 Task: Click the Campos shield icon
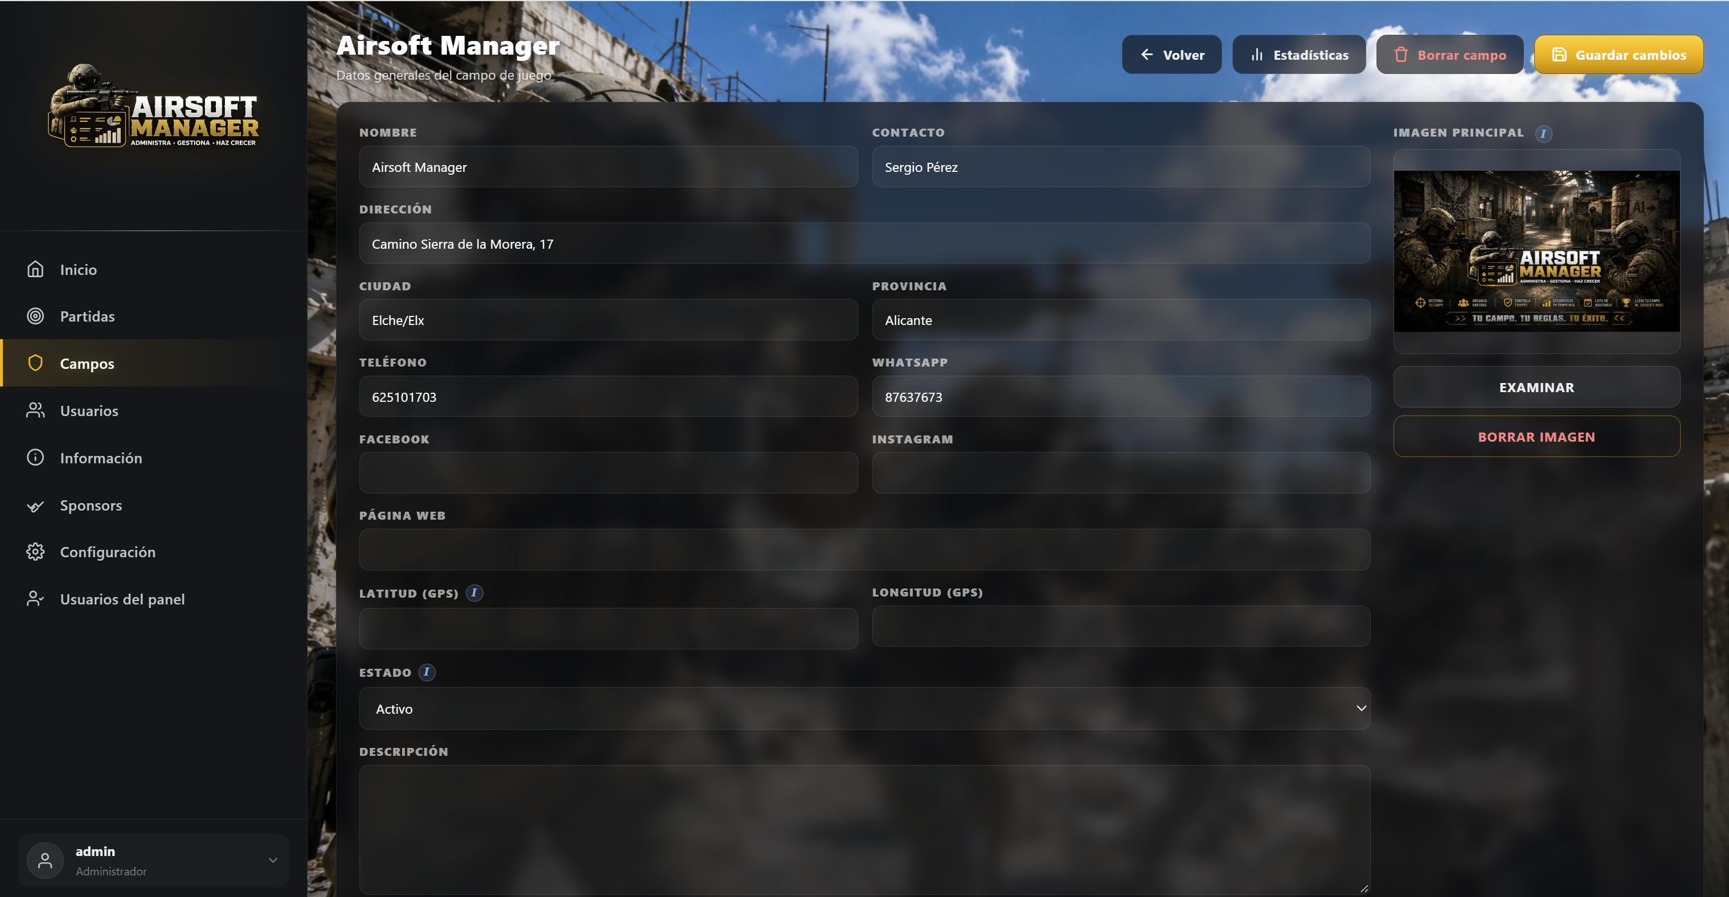pyautogui.click(x=35, y=363)
